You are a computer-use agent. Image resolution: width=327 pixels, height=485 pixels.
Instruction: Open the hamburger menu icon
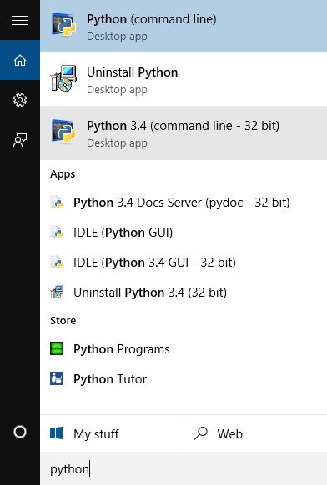coord(20,20)
